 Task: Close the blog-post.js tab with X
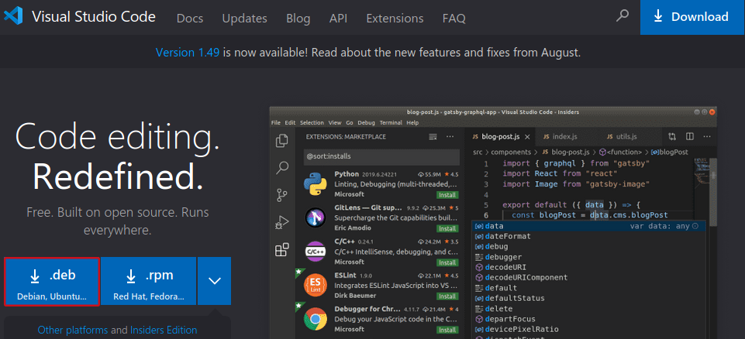point(527,137)
